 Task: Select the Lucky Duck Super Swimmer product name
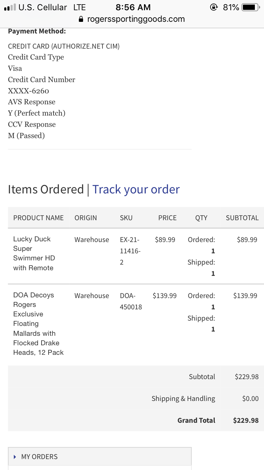34,253
